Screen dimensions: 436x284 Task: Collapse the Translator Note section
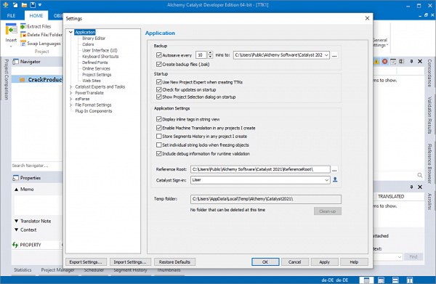click(17, 222)
